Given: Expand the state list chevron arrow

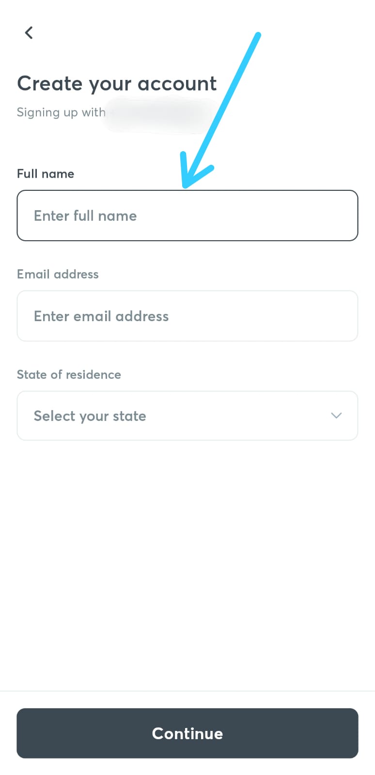Looking at the screenshot, I should pyautogui.click(x=336, y=416).
